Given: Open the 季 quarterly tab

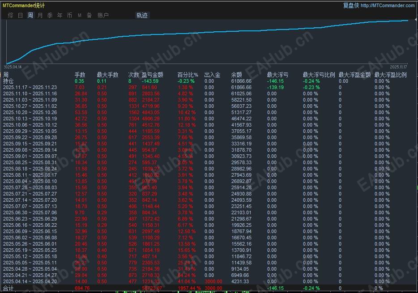Looking at the screenshot, I should pyautogui.click(x=50, y=16).
